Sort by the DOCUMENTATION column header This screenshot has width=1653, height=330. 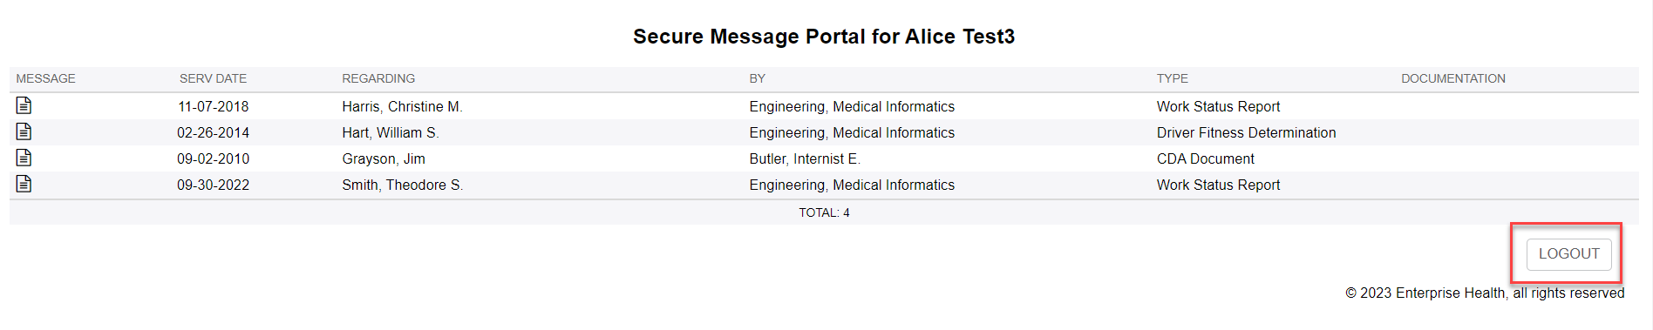click(1452, 78)
